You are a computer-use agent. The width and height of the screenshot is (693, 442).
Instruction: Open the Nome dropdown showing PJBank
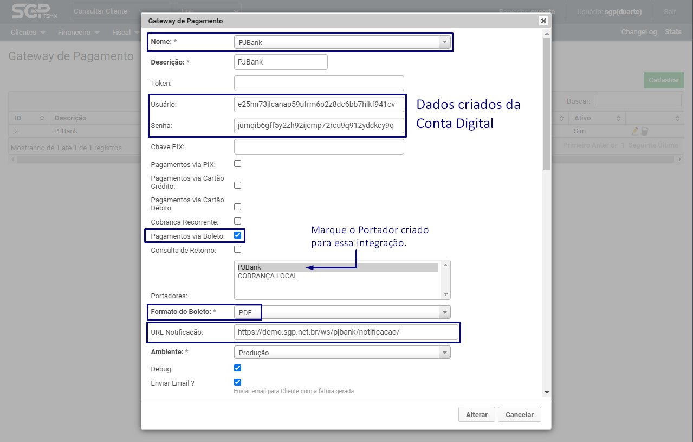click(342, 42)
